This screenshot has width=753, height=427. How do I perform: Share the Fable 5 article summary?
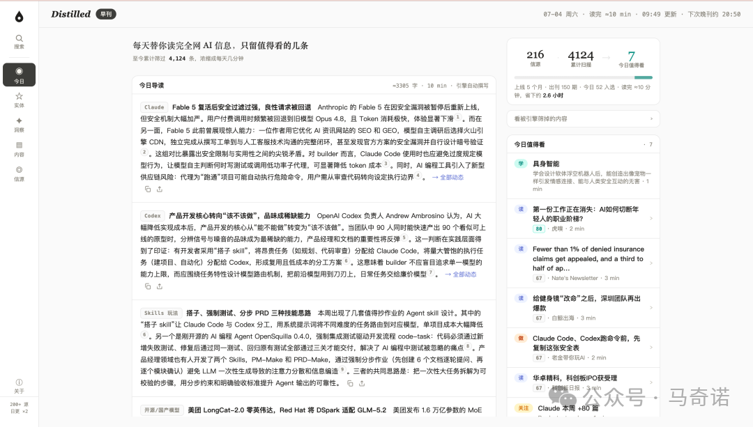tap(160, 189)
